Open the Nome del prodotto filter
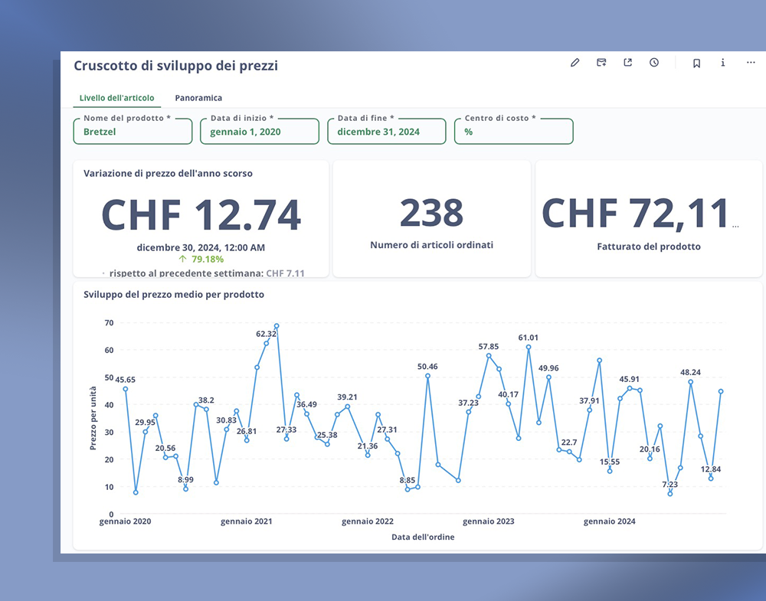The width and height of the screenshot is (766, 601). click(133, 132)
